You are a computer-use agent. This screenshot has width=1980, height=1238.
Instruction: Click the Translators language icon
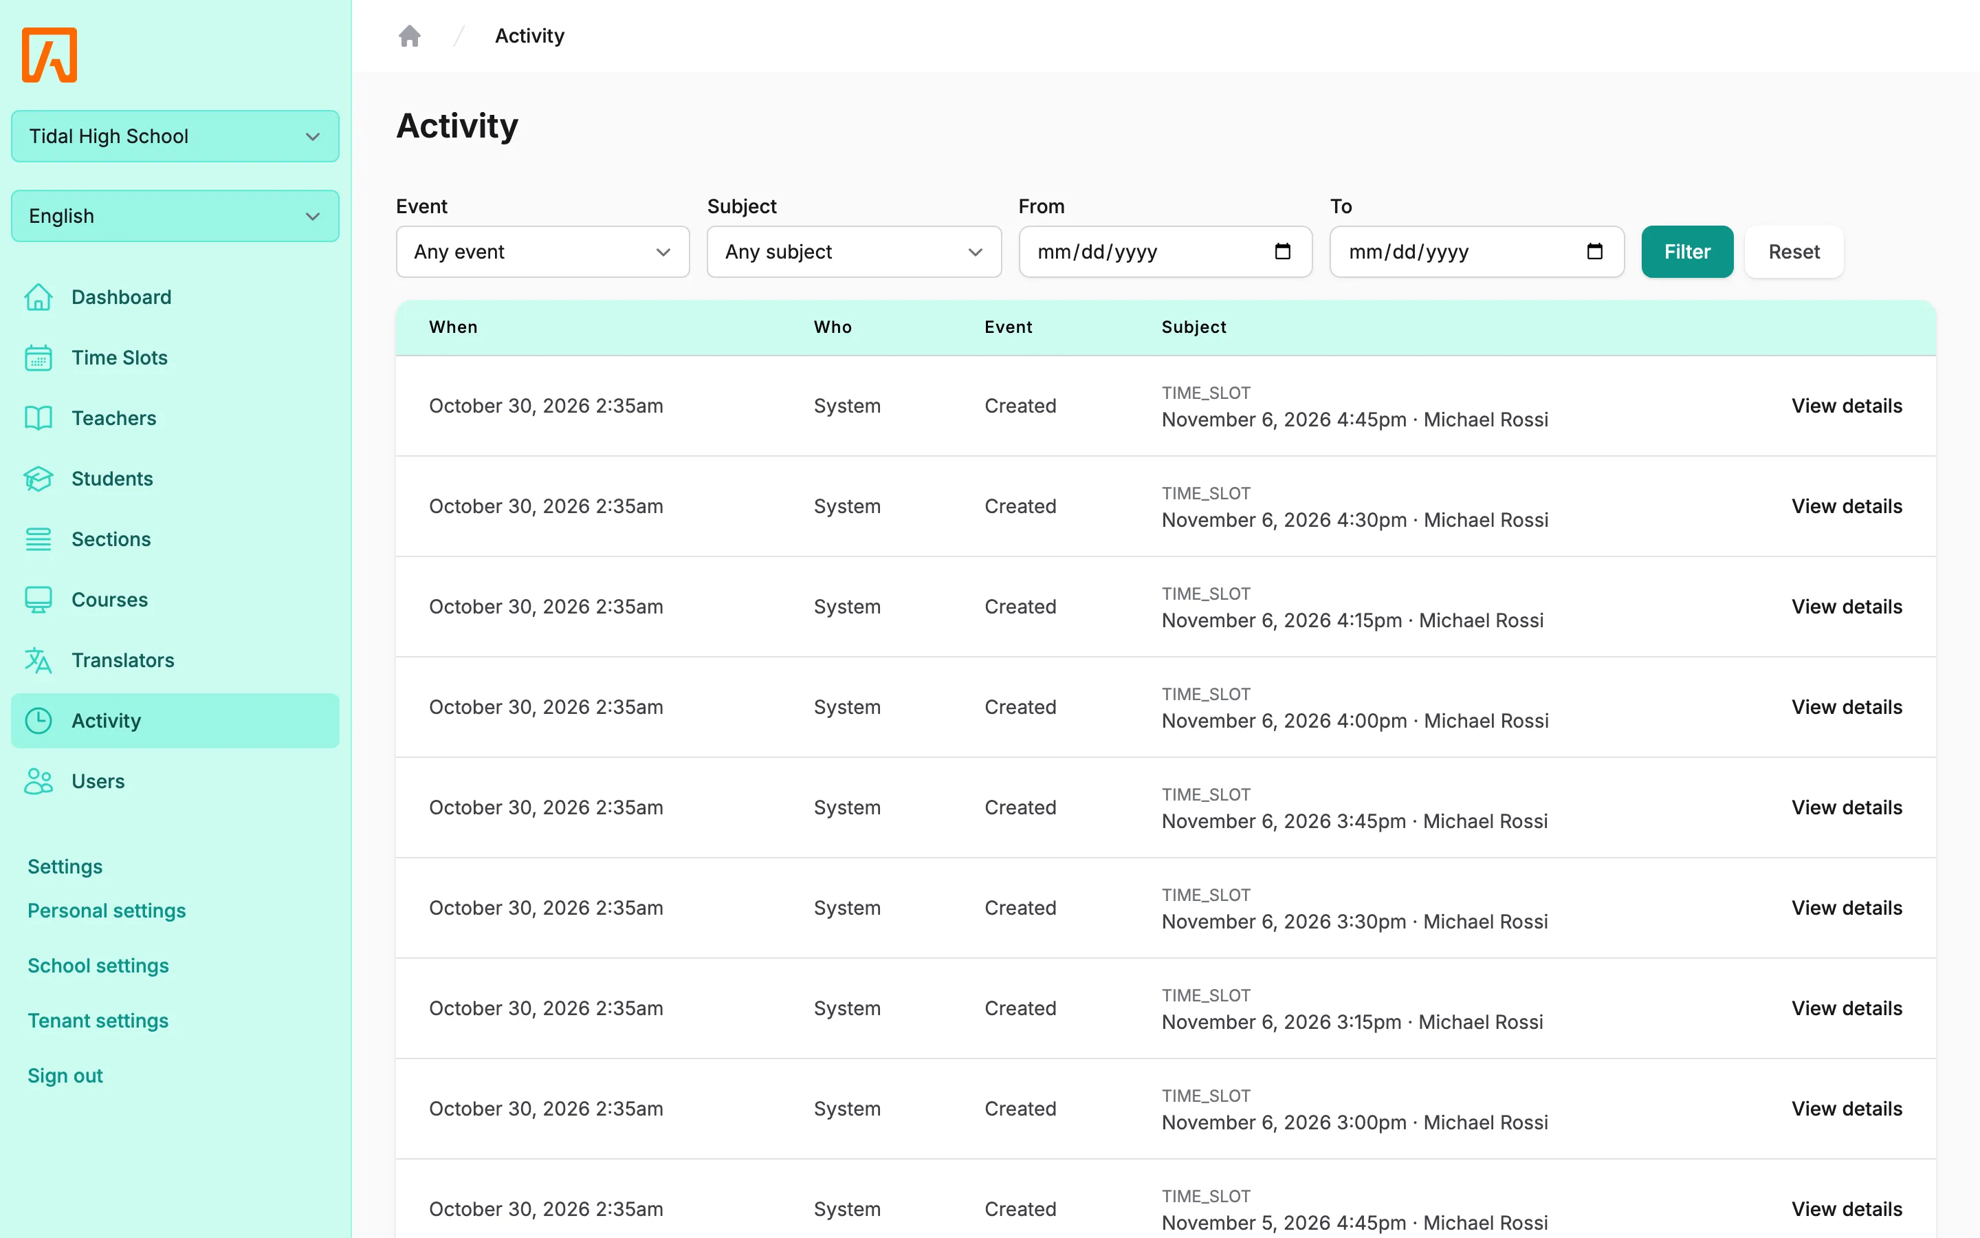tap(38, 661)
